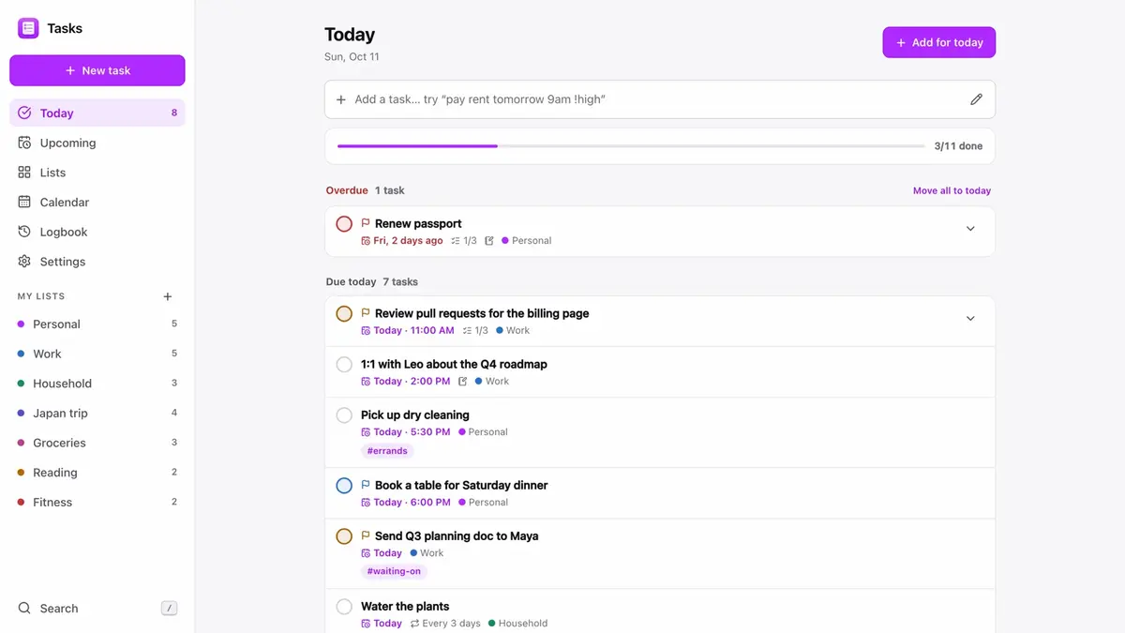The width and height of the screenshot is (1125, 633).
Task: Click Move all to today link
Action: click(952, 190)
